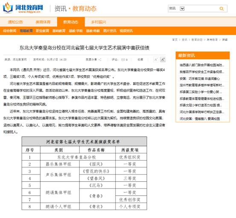This screenshot has width=236, height=218.
Task: Select 基教·学前 in the orange sub-menu
Action: point(76,31)
